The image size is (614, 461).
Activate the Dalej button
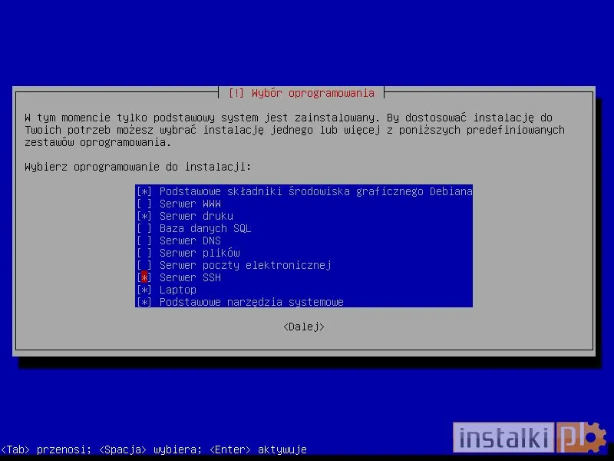[305, 326]
